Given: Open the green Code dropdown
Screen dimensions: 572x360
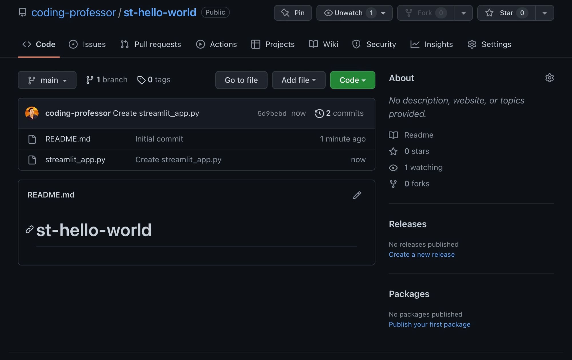Looking at the screenshot, I should click(x=352, y=80).
